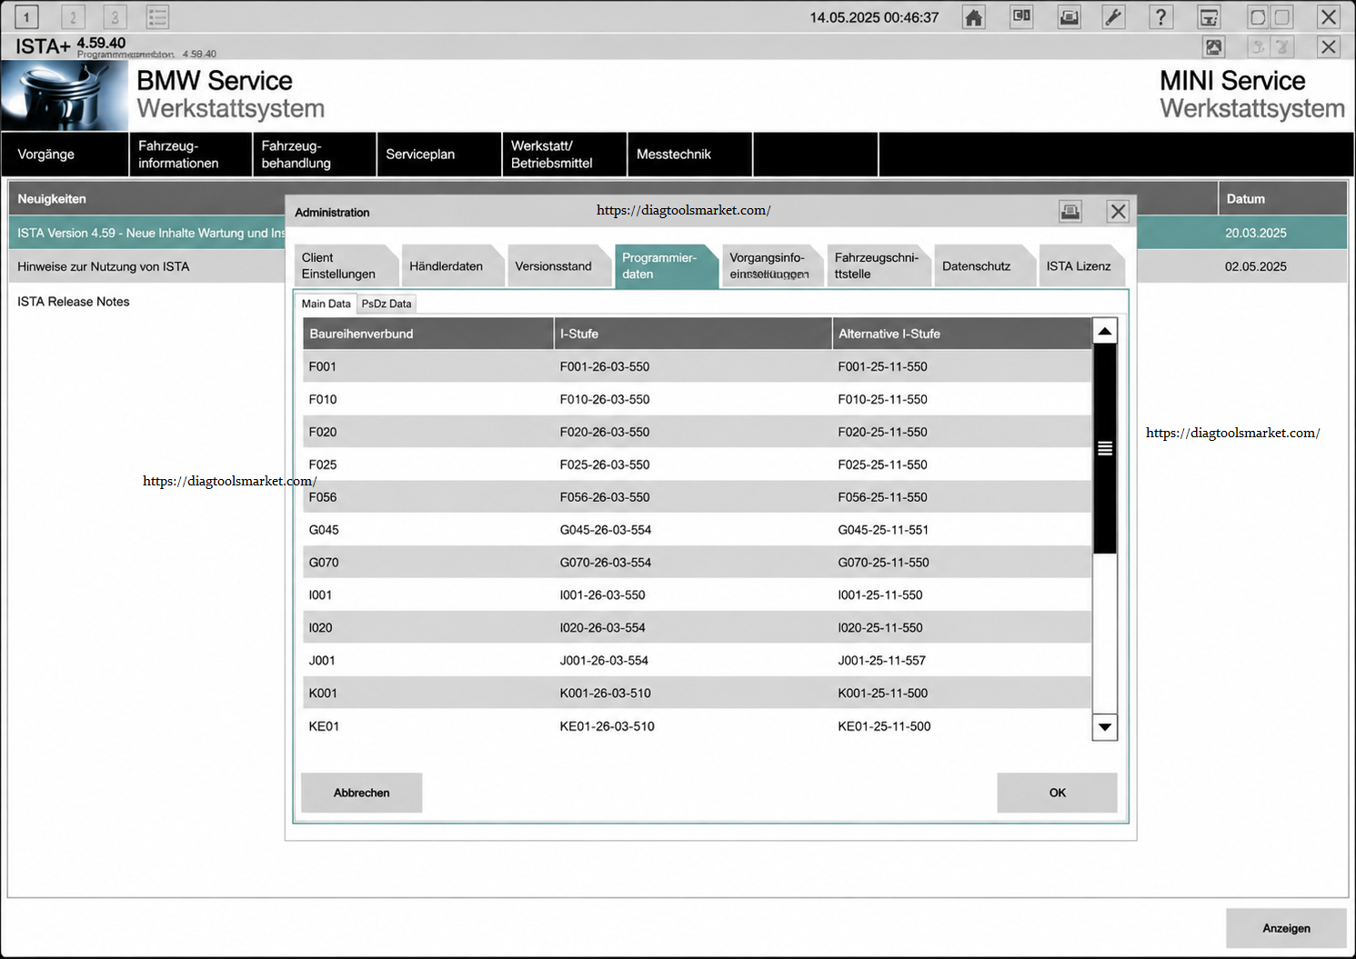The image size is (1356, 959).
Task: Click the wrench administration icon
Action: pos(1113,17)
